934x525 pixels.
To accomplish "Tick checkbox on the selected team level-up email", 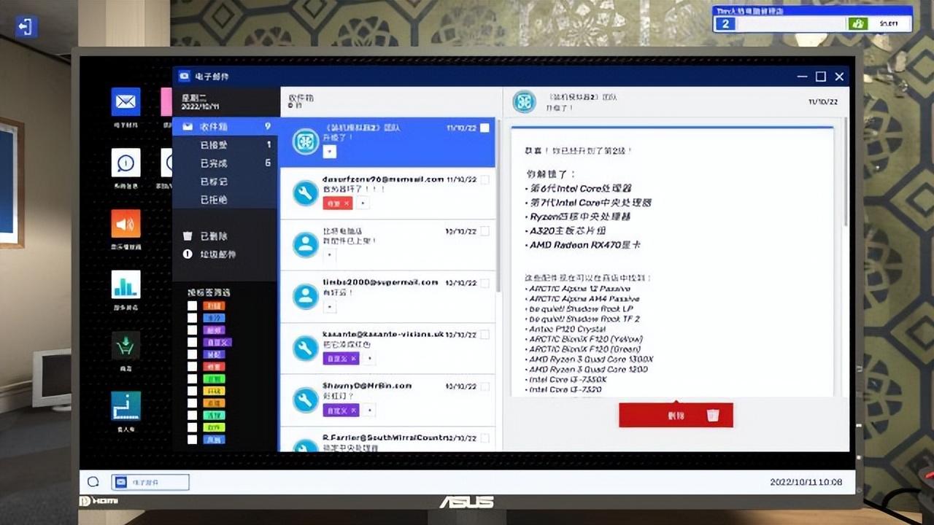I will (485, 128).
